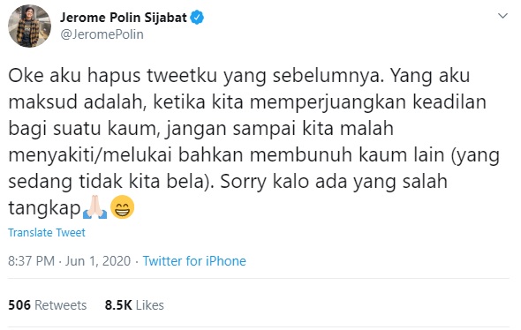This screenshot has height=330, width=521.
Task: Open the 8:37 PM timestamp
Action: (31, 261)
